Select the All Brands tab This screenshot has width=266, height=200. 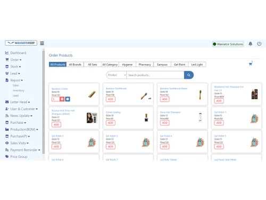[75, 65]
